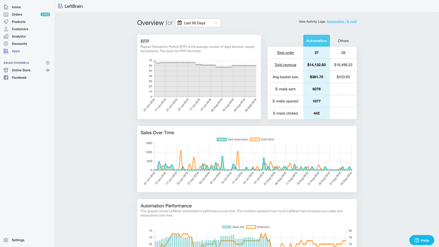Switch to the Others column tab
439x247 pixels.
coord(343,41)
